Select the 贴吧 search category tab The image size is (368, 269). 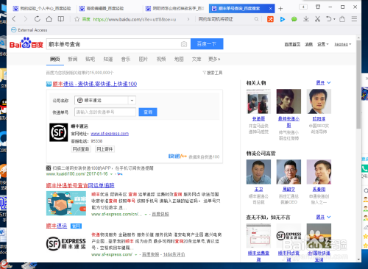click(91, 59)
